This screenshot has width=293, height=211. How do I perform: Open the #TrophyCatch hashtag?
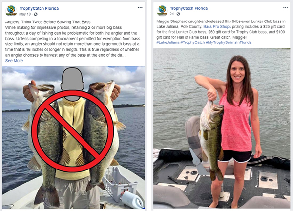pos(192,42)
